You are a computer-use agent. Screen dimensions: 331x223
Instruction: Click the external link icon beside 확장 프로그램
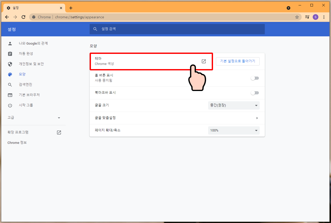tap(59, 133)
